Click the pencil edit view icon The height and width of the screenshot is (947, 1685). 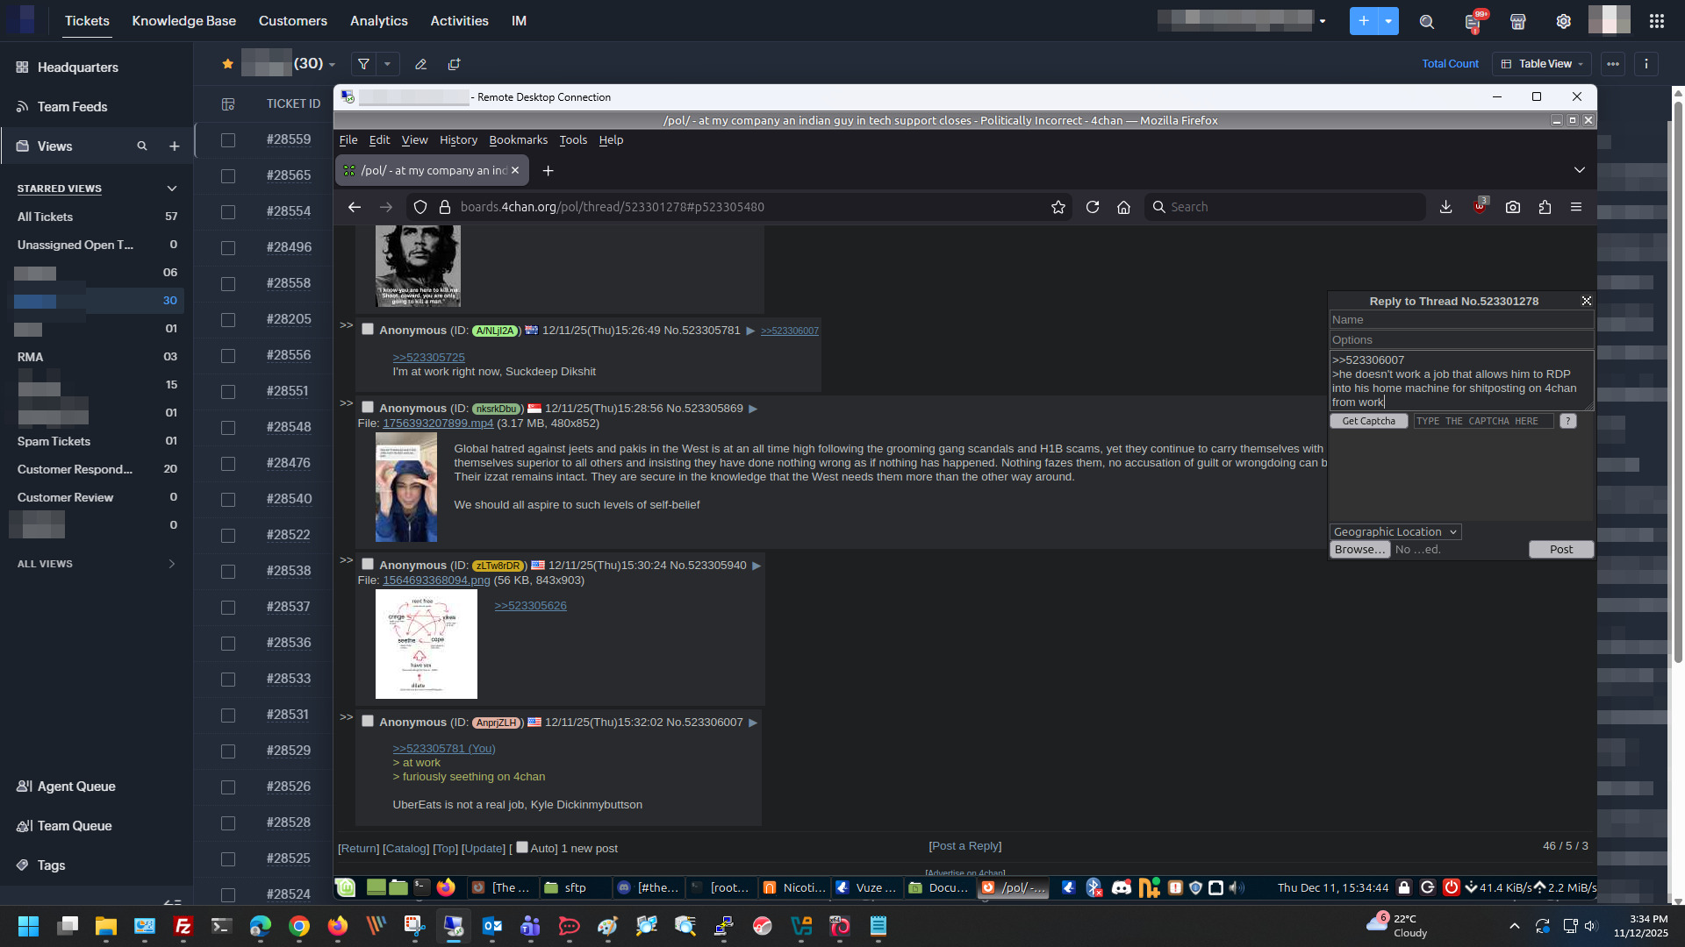pyautogui.click(x=421, y=64)
